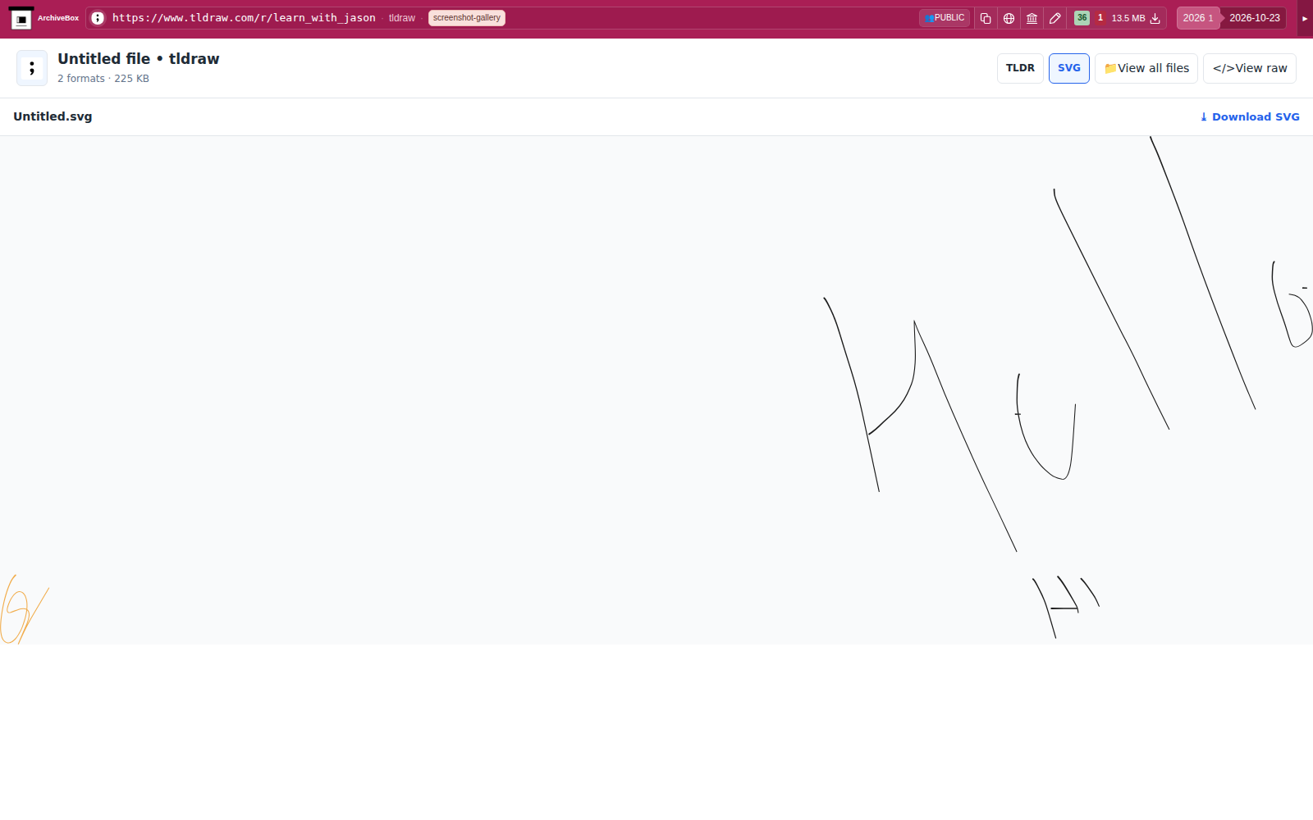The image size is (1313, 820).
Task: Click the tldraw tag
Action: pyautogui.click(x=402, y=18)
